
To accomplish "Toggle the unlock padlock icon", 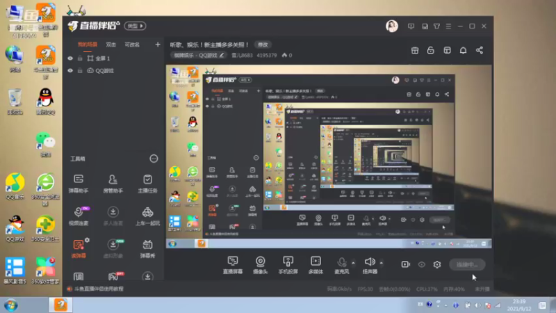I will click(430, 50).
